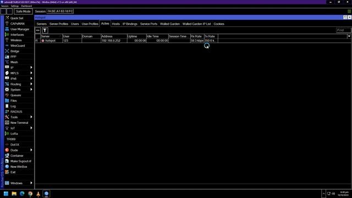Sort by Uptime column header
Image resolution: width=352 pixels, height=198 pixels.
(137, 36)
